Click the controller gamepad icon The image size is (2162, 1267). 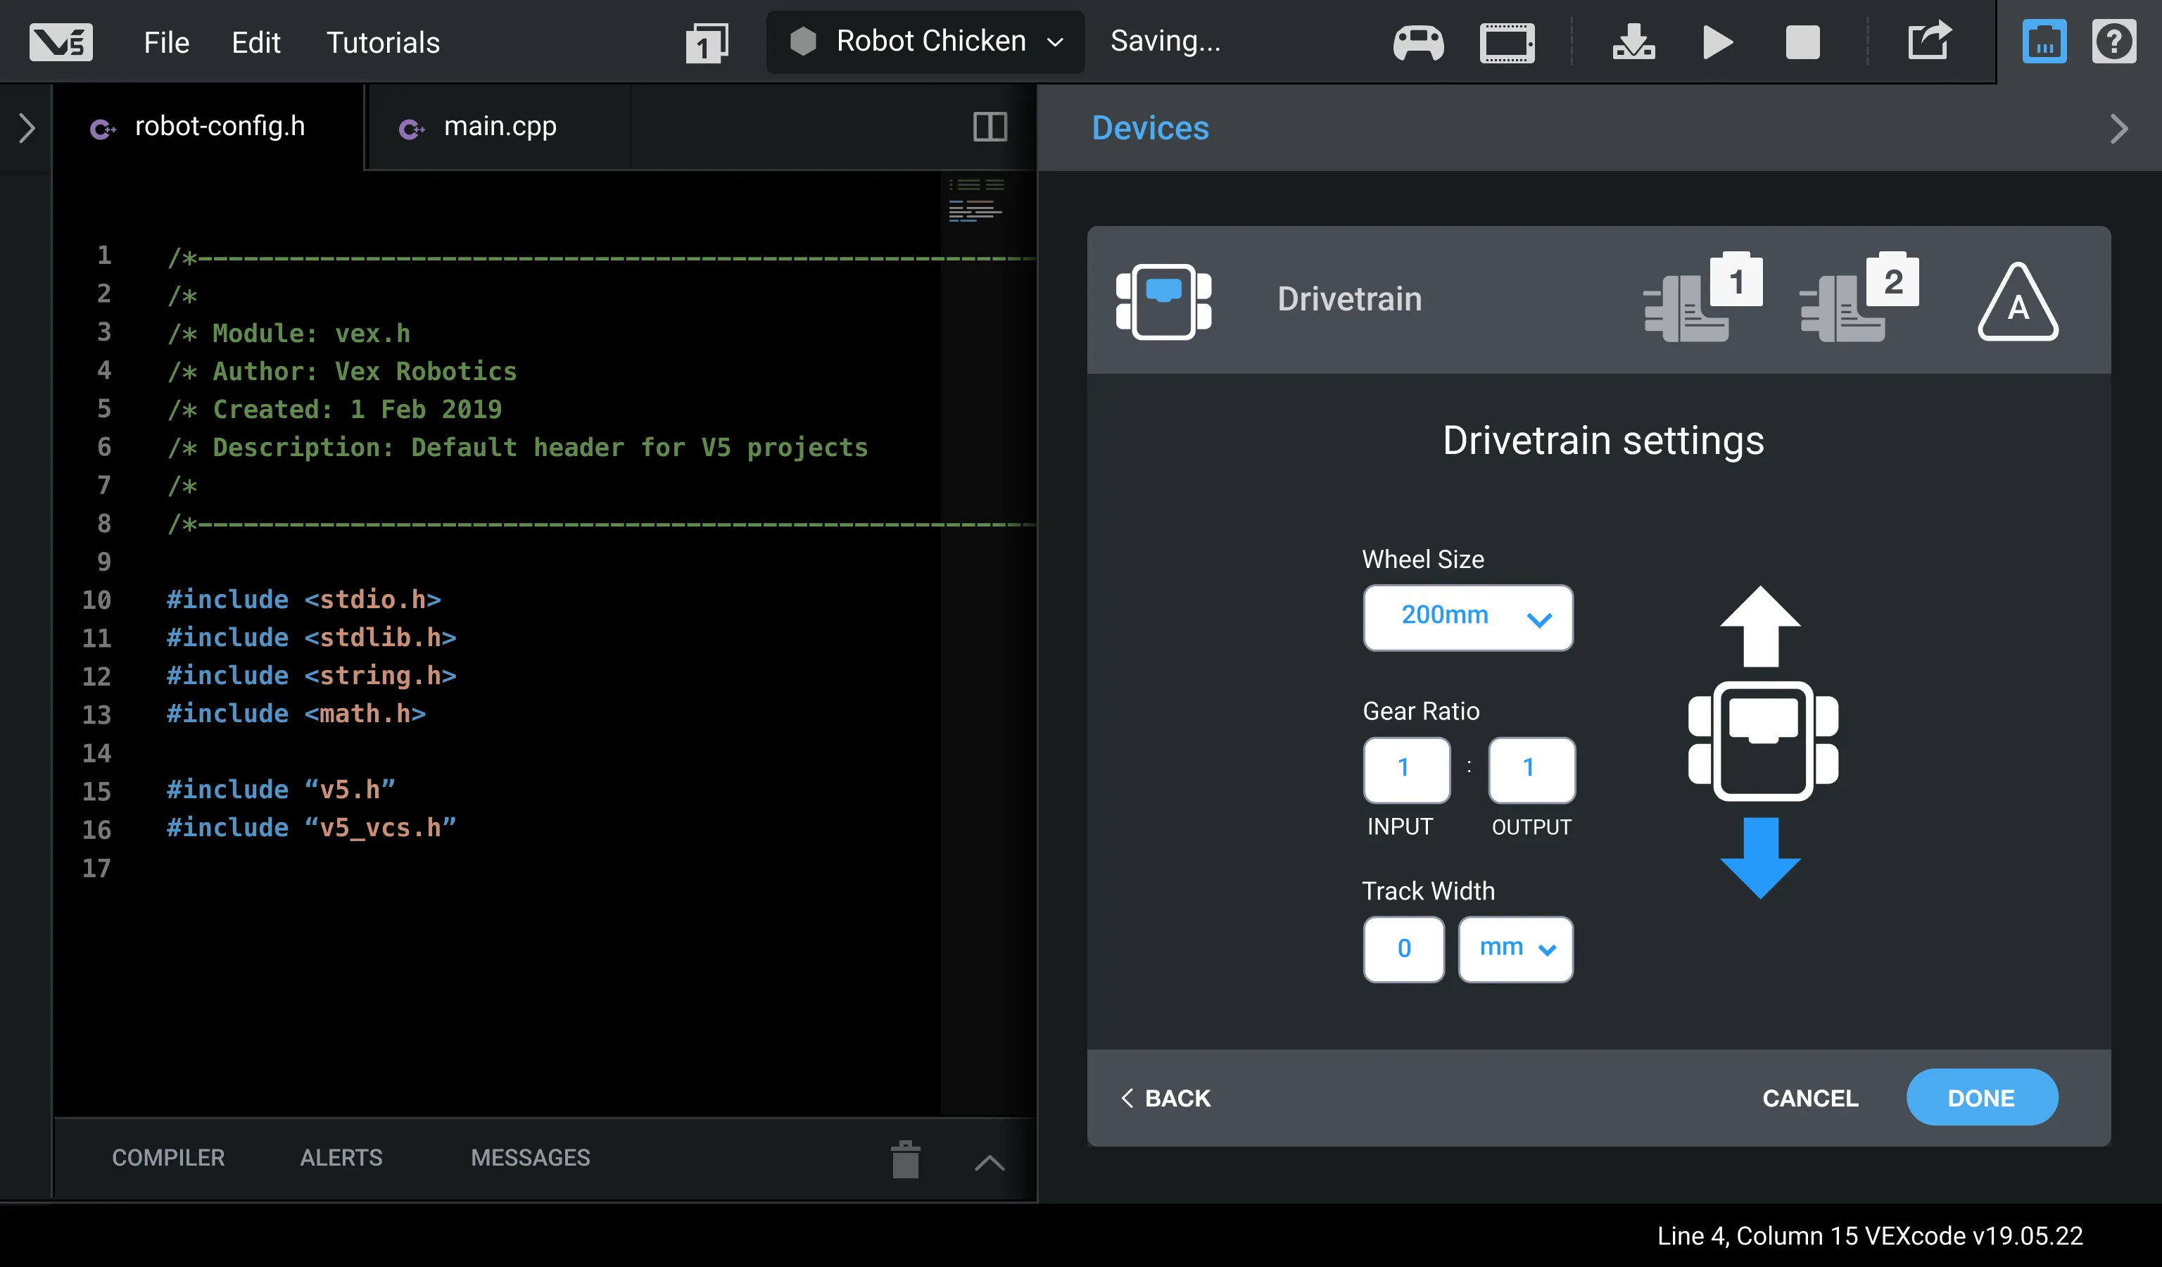1417,42
